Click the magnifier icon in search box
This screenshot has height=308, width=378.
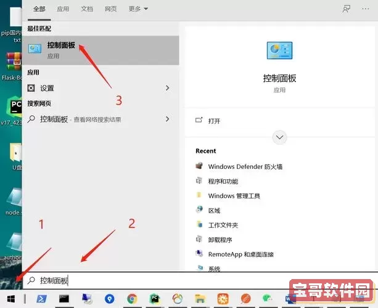tap(31, 280)
